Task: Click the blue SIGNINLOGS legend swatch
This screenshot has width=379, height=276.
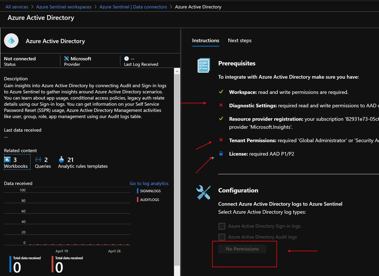Action: pos(138,191)
